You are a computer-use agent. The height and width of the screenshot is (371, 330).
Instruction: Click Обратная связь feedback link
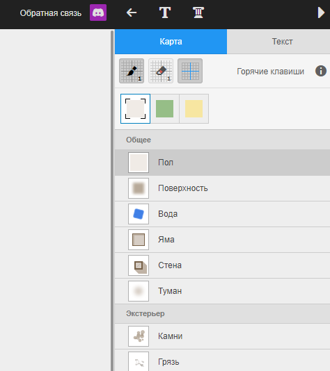[x=51, y=13]
